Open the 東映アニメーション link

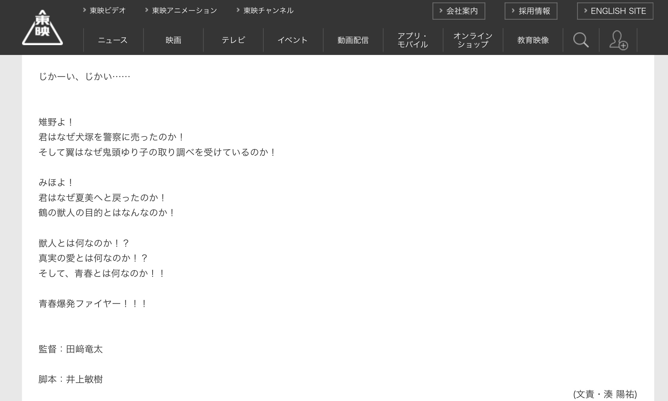click(x=181, y=11)
